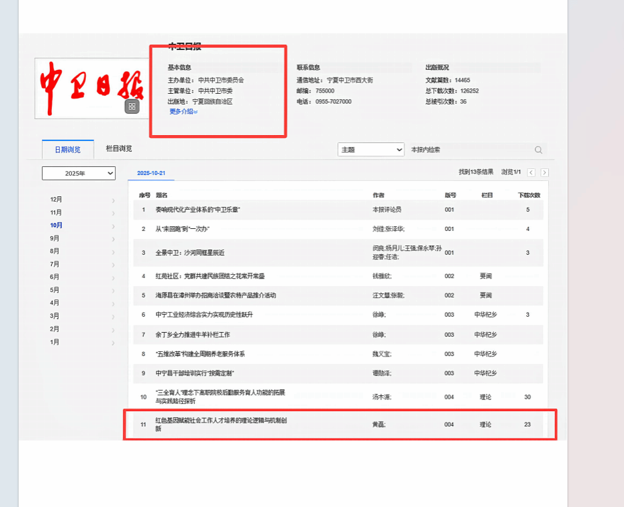Click the 本报内检索 search box
Image resolution: width=624 pixels, height=507 pixels.
[471, 150]
